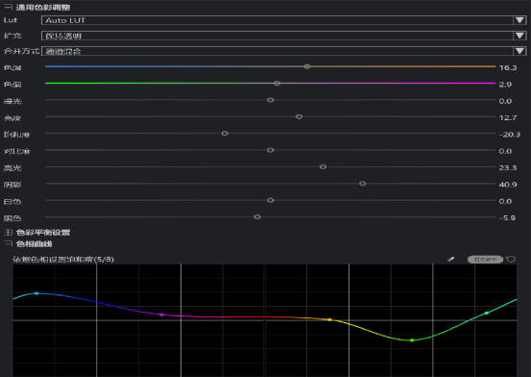Click the 依据色相设置饱和度(5/8) curve label
531x377 pixels.
pos(63,260)
